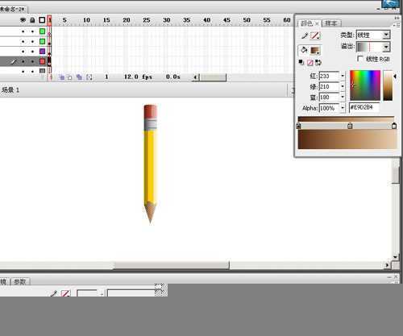Click the stage horizontal scrollbar thumb
The image size is (403, 336).
pyautogui.click(x=172, y=265)
